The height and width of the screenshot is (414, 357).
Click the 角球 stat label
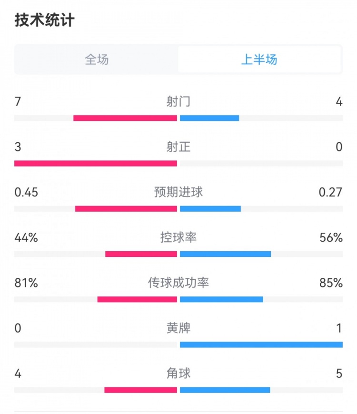click(178, 373)
